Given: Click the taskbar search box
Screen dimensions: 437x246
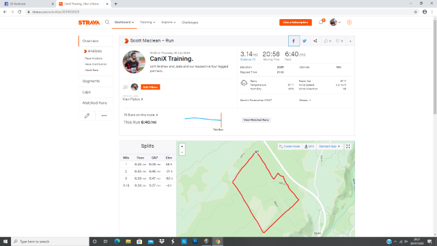Looking at the screenshot, I should [x=50, y=241].
